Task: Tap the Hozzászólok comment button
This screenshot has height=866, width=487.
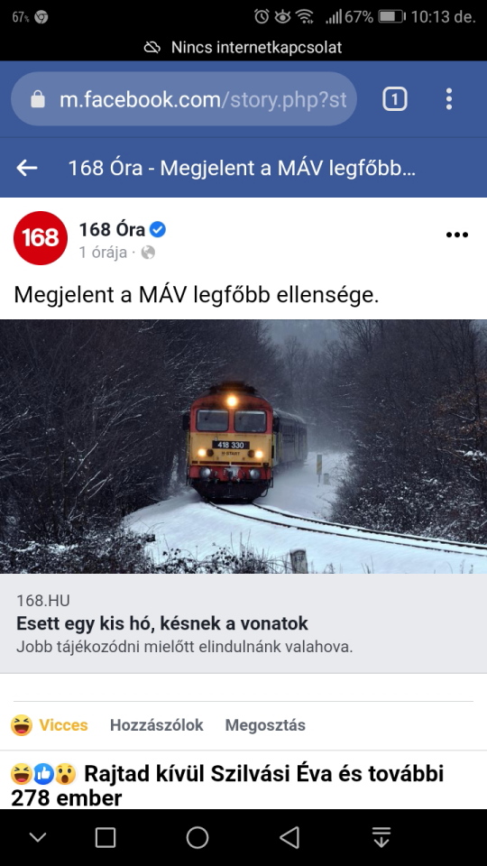Action: [156, 725]
